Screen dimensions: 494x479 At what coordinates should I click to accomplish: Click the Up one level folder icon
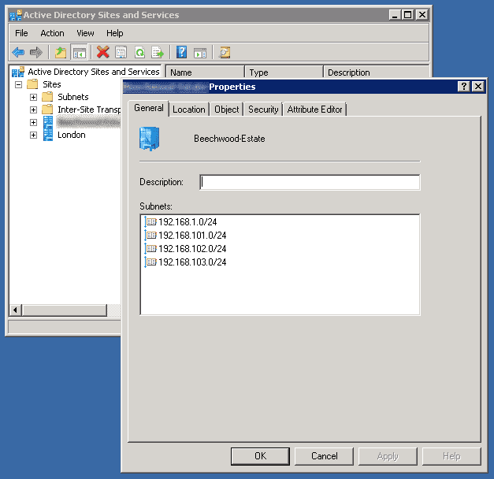coord(61,52)
